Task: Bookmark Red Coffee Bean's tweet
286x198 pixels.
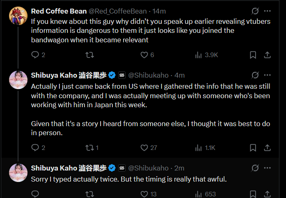Action: 253,55
